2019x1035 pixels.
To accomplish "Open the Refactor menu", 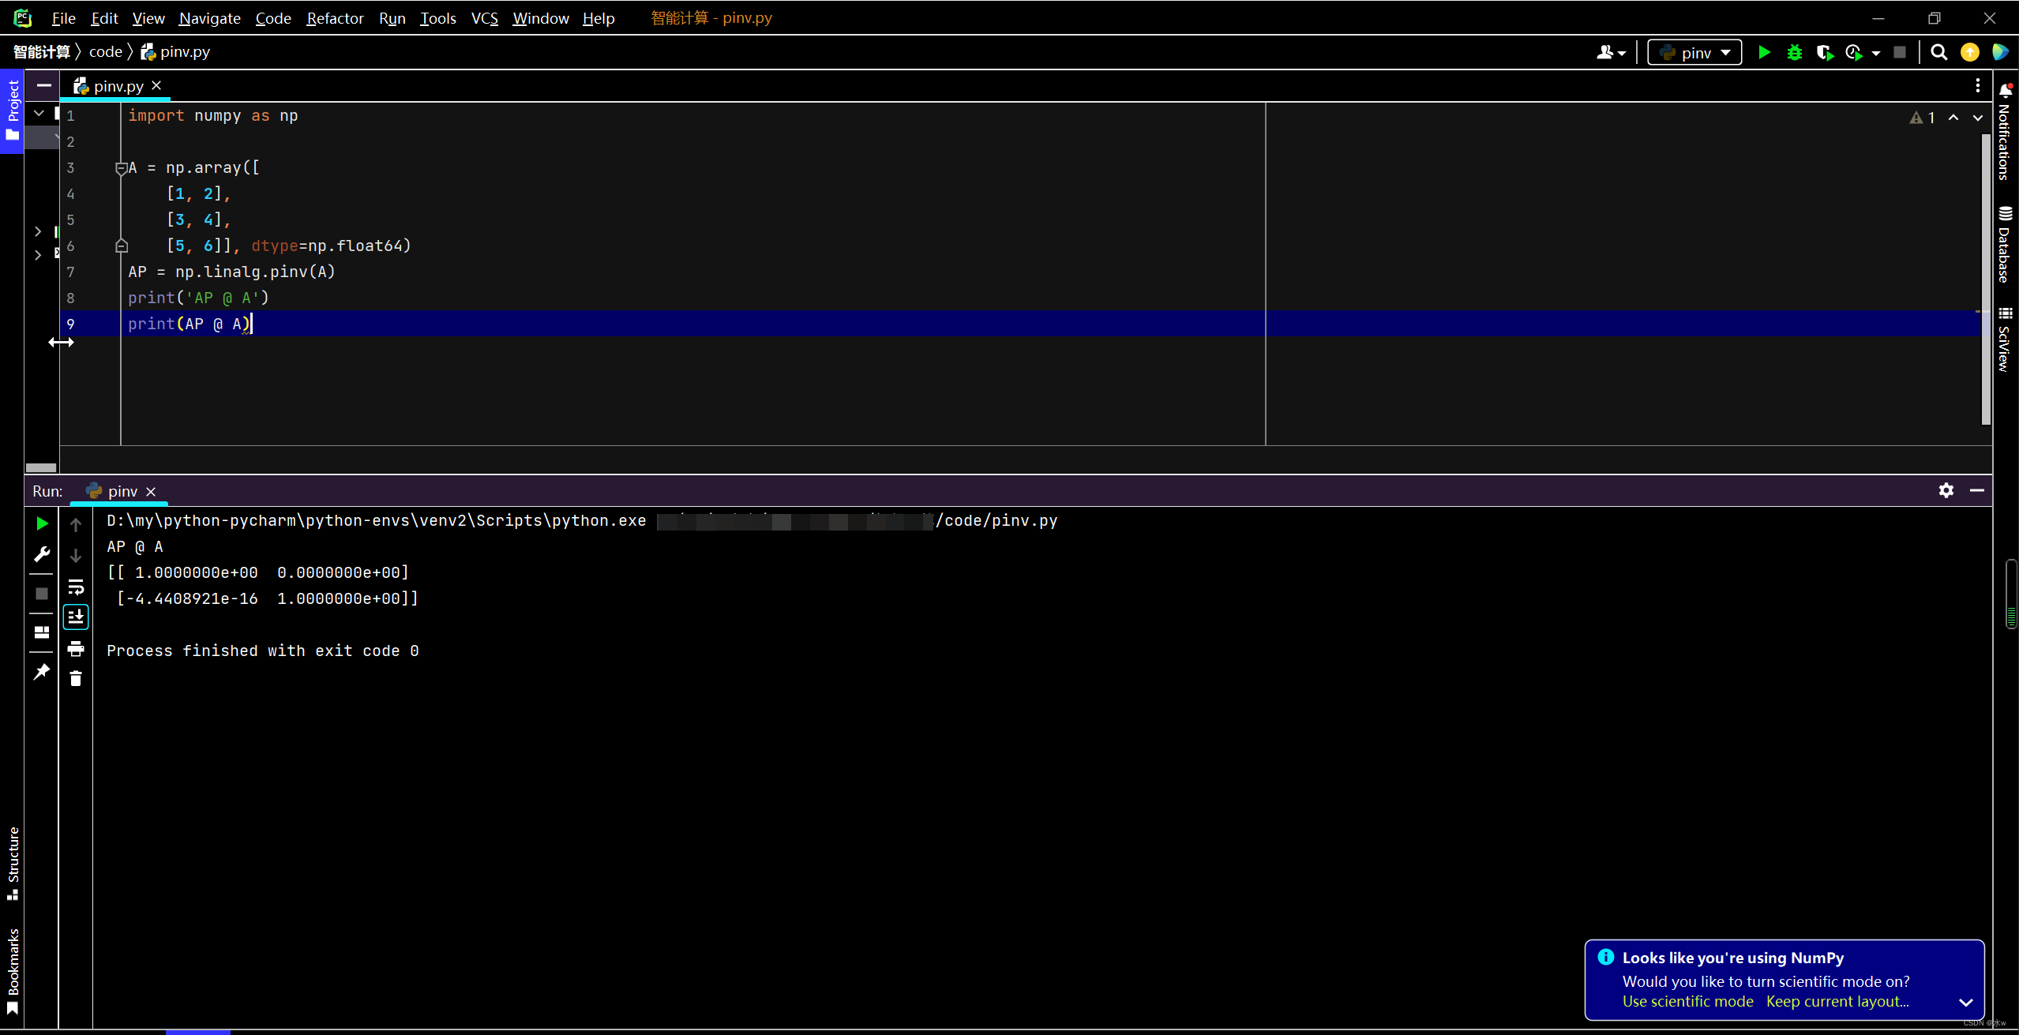I will (335, 18).
